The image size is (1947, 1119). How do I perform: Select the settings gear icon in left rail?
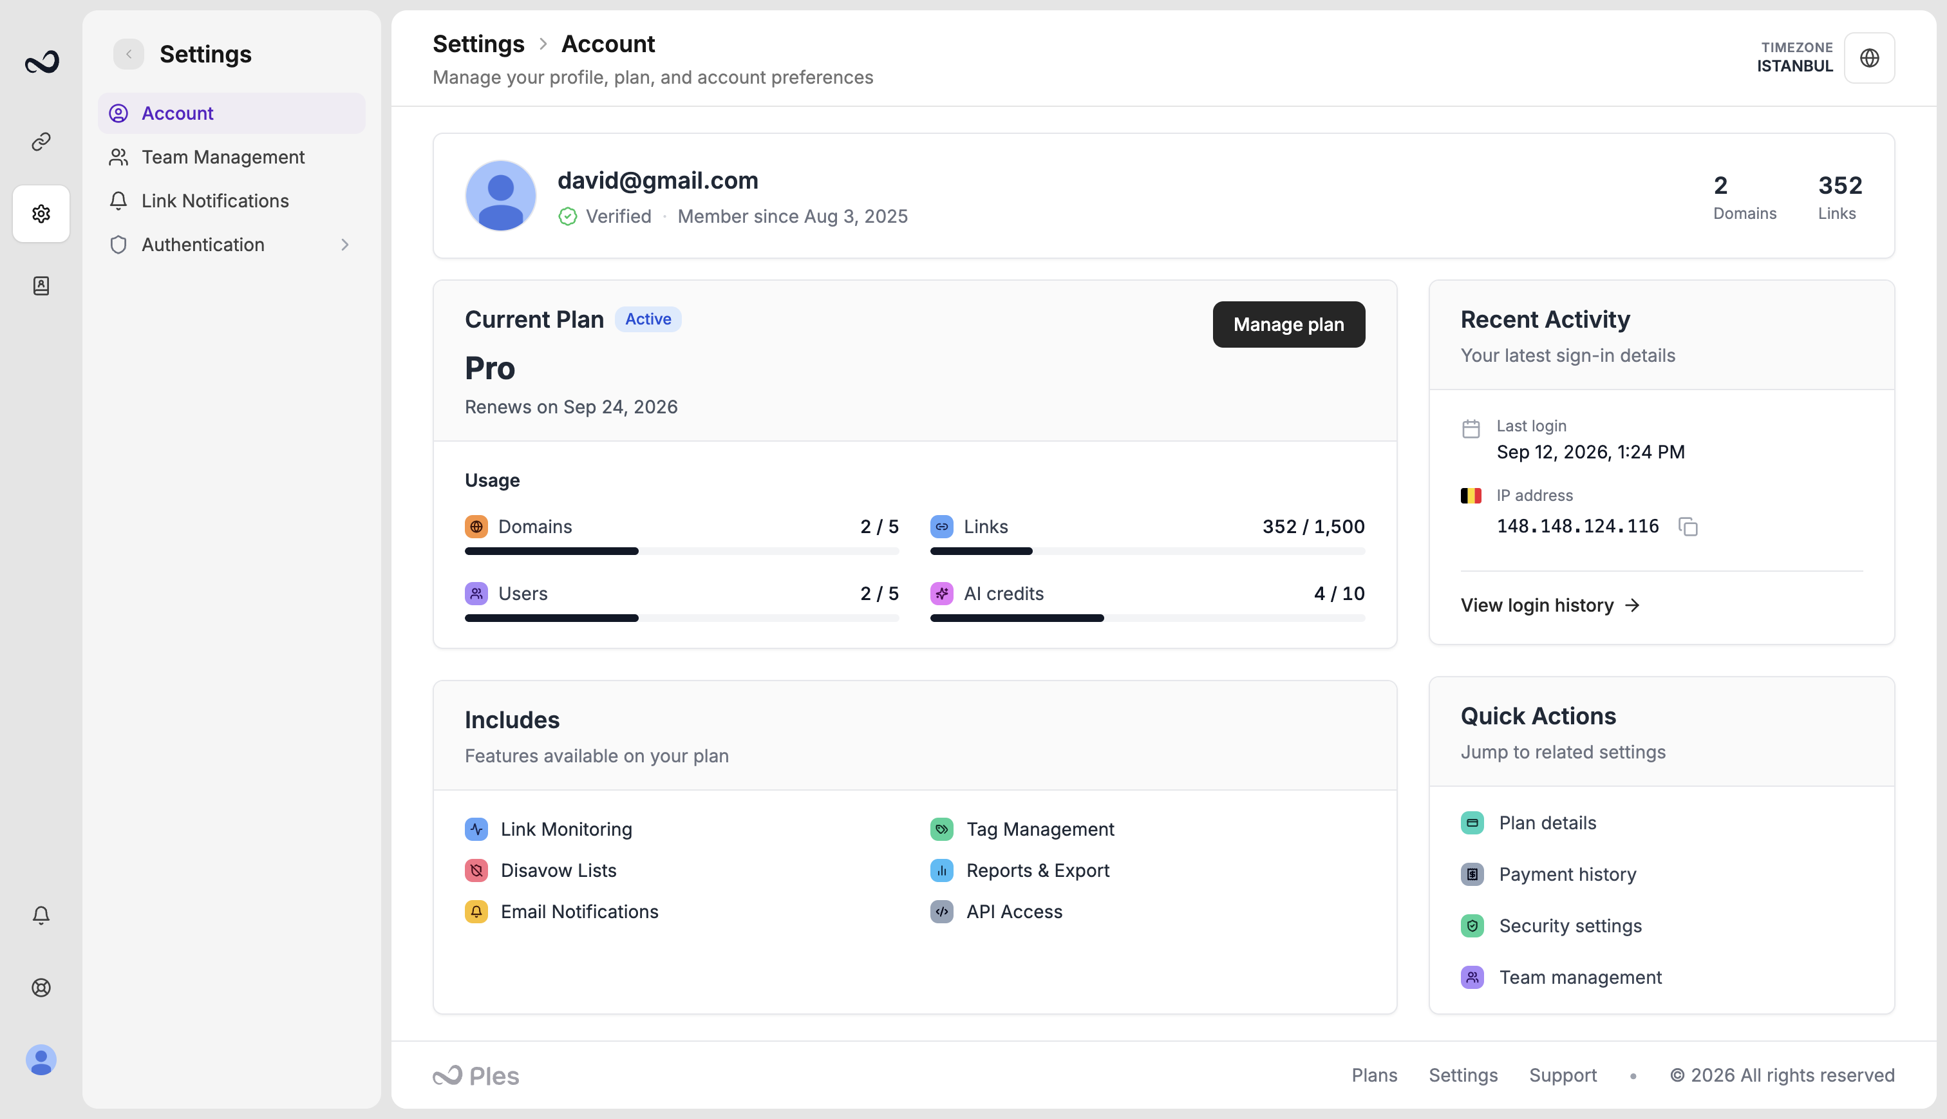coord(41,214)
